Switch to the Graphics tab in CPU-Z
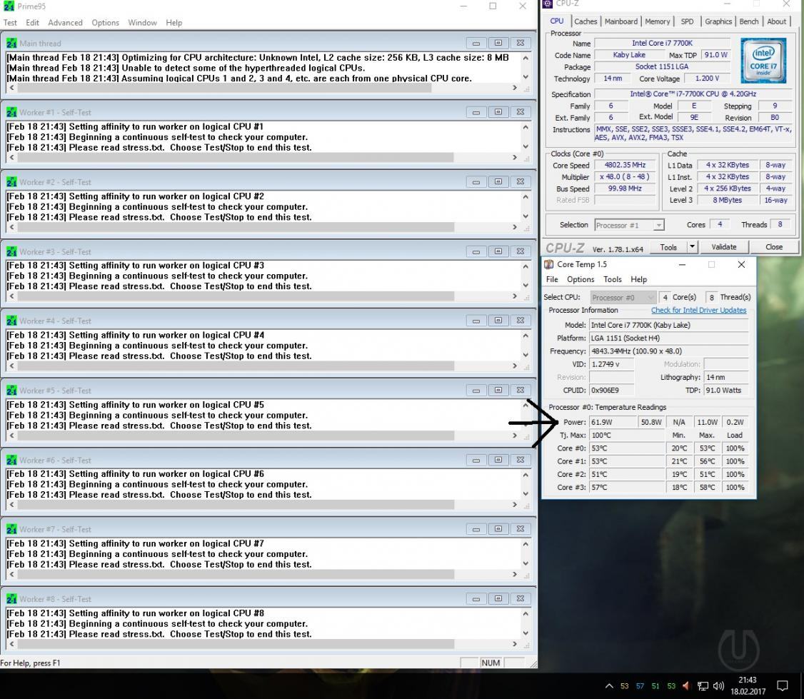 click(x=718, y=21)
